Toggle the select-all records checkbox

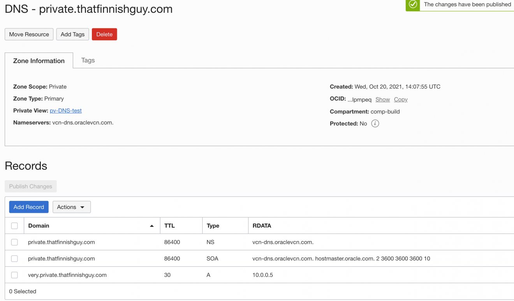point(14,225)
